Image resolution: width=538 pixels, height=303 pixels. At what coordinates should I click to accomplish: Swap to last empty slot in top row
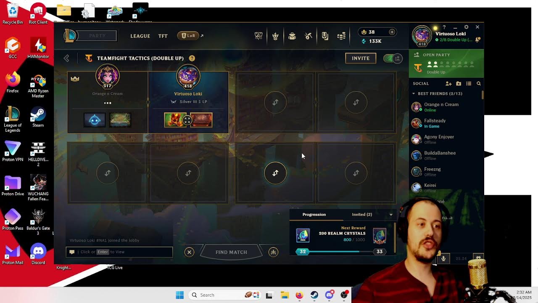(x=356, y=102)
